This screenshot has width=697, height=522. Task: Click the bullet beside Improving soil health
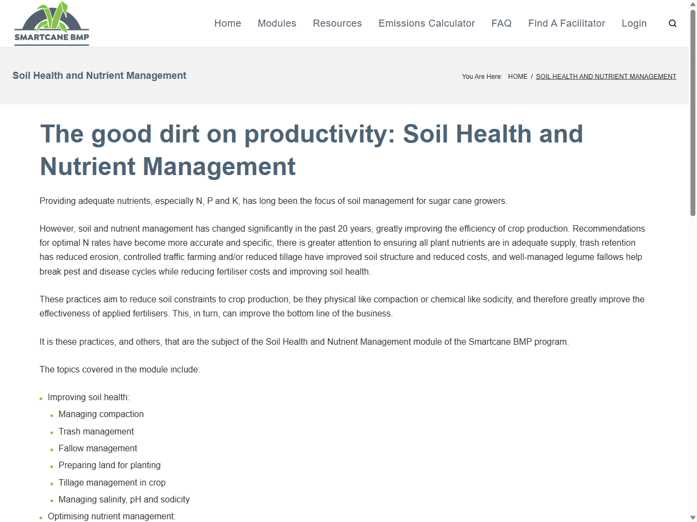tap(41, 398)
